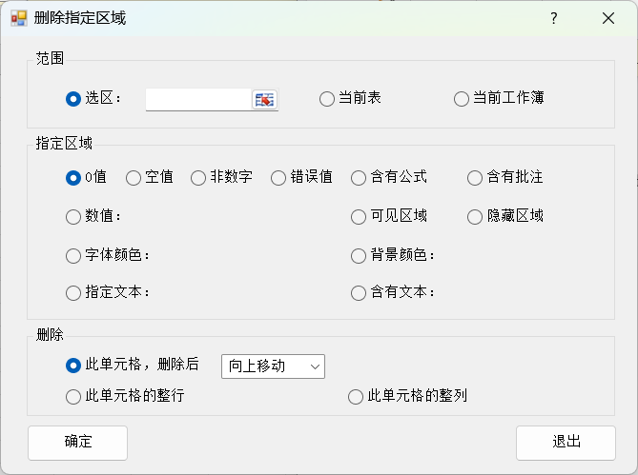Click the range selector icon beside 选区
Screen dimensions: 638x475
(x=264, y=99)
